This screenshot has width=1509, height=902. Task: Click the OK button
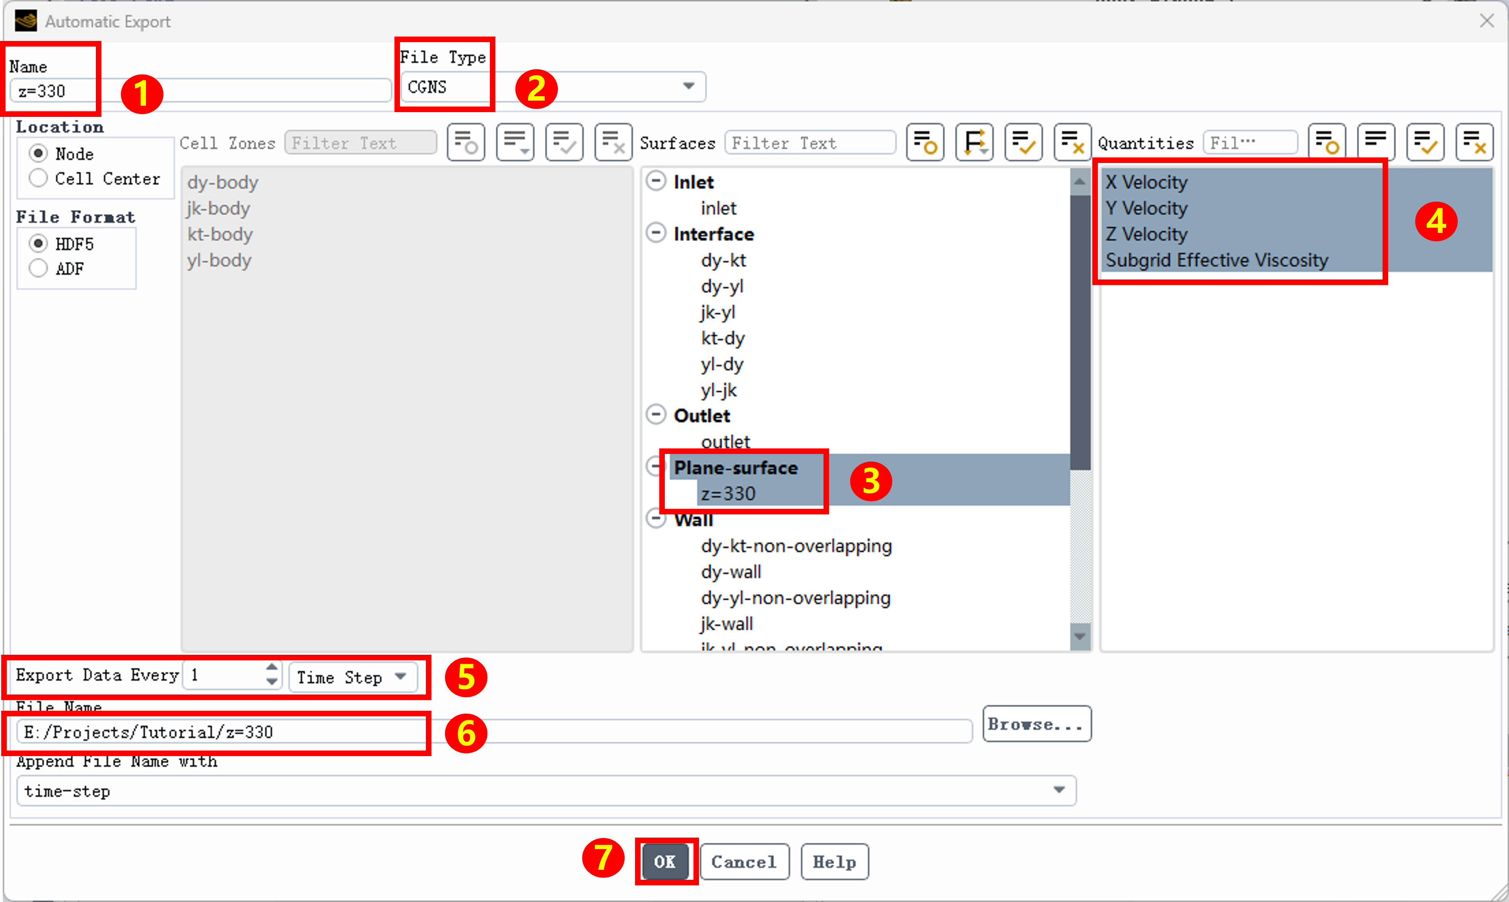(x=665, y=861)
